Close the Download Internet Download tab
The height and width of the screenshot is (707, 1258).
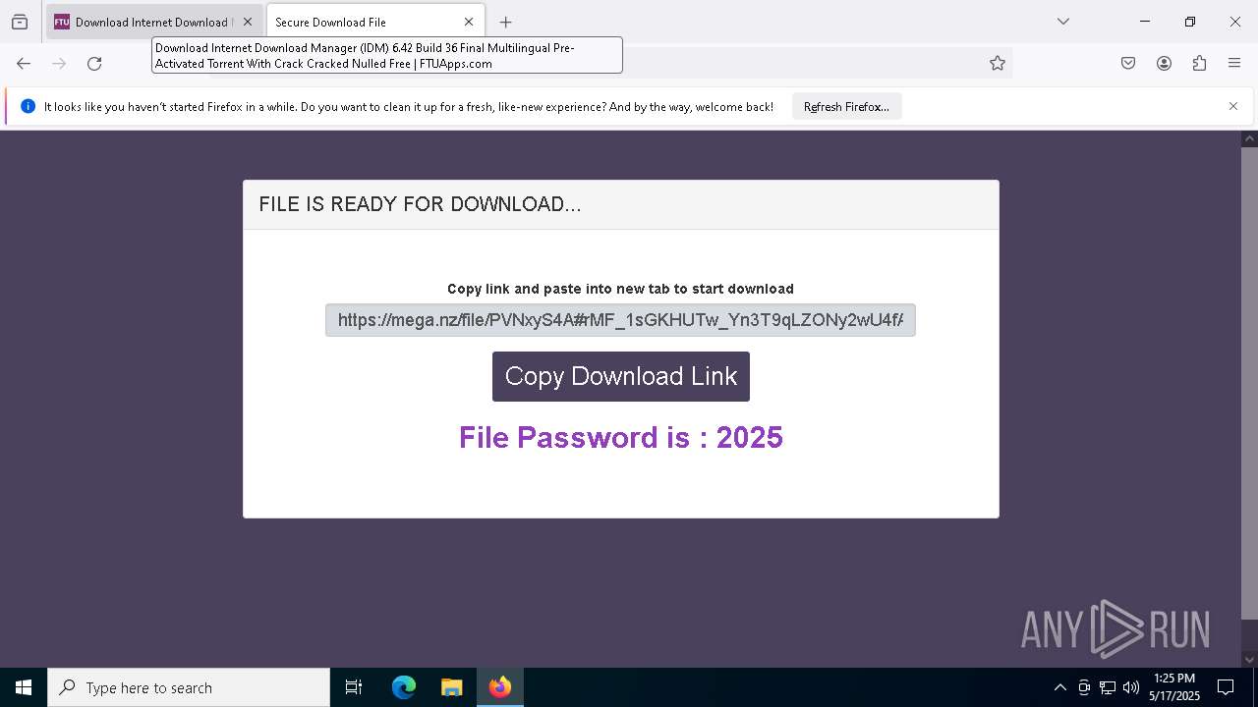tap(247, 22)
